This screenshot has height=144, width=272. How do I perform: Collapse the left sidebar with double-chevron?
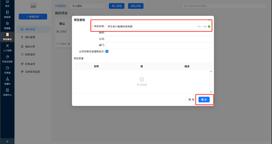pyautogui.click(x=7, y=141)
